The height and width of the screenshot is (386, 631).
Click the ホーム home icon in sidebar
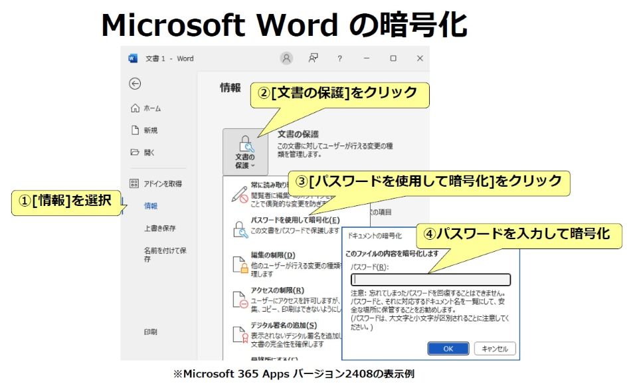tap(135, 108)
